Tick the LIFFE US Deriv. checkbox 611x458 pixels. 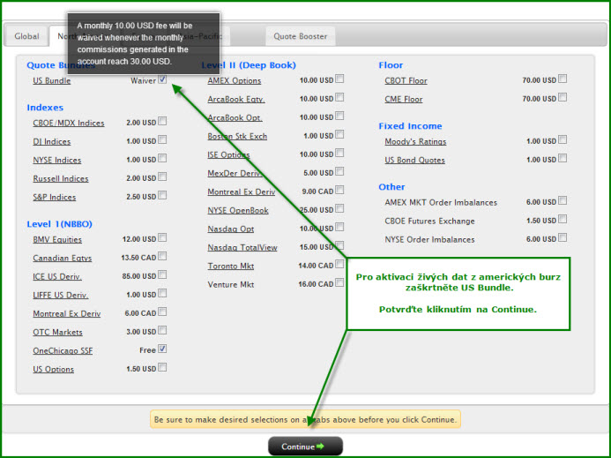click(162, 293)
